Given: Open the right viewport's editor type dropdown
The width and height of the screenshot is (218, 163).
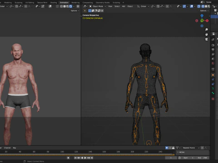Looking at the screenshot, I should [x=85, y=6].
